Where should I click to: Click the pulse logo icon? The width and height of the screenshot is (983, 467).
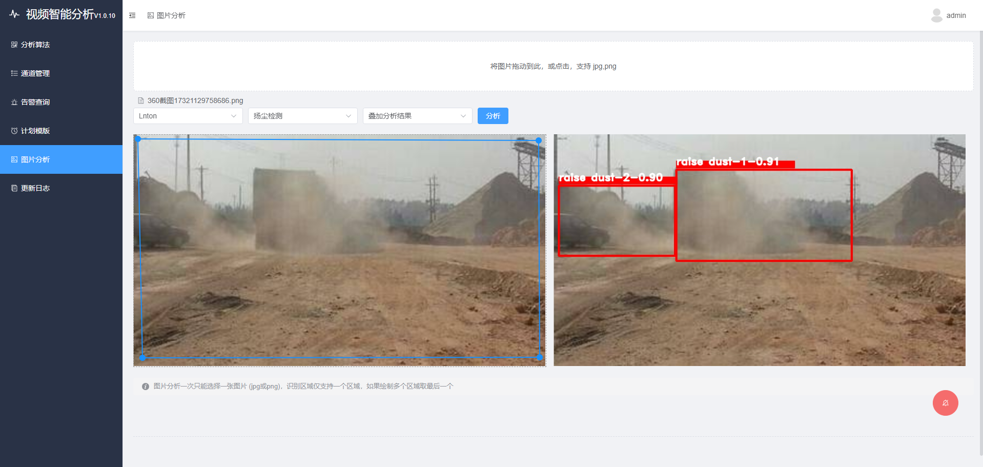(14, 14)
